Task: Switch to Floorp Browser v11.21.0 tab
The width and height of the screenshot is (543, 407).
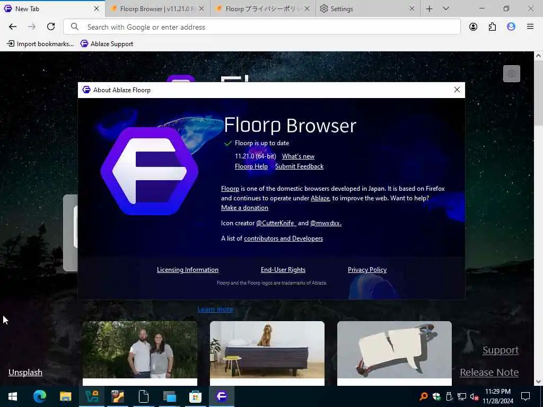Action: [x=157, y=8]
